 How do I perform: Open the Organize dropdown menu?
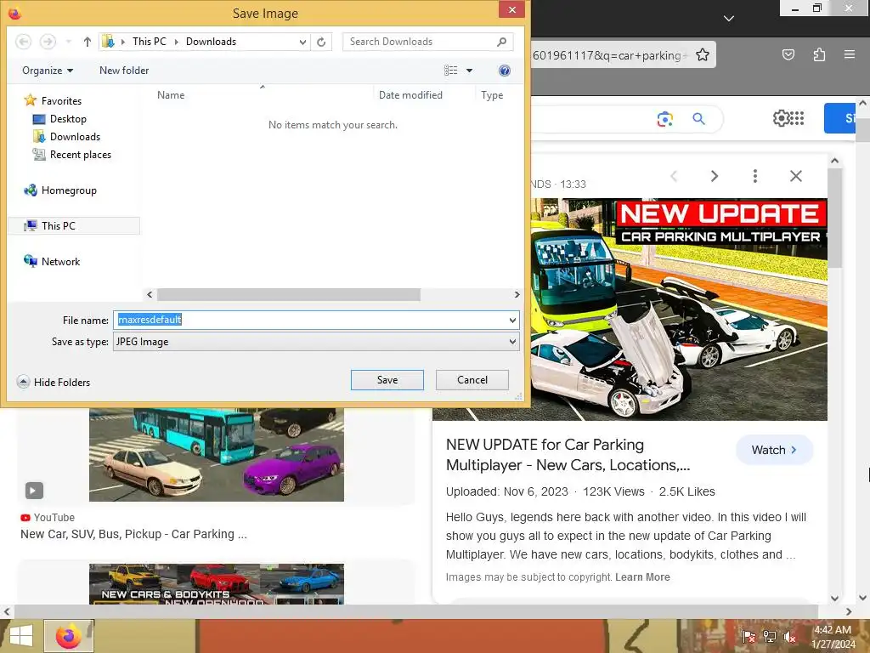48,71
